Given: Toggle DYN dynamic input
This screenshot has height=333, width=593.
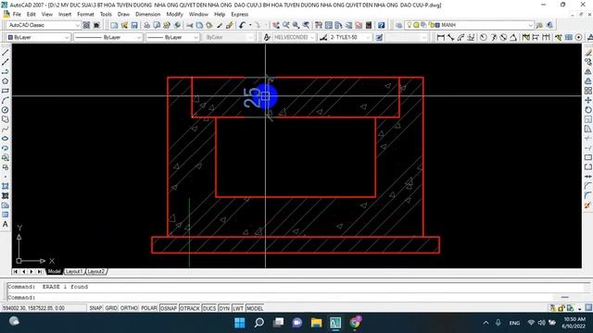Looking at the screenshot, I should click(x=224, y=308).
